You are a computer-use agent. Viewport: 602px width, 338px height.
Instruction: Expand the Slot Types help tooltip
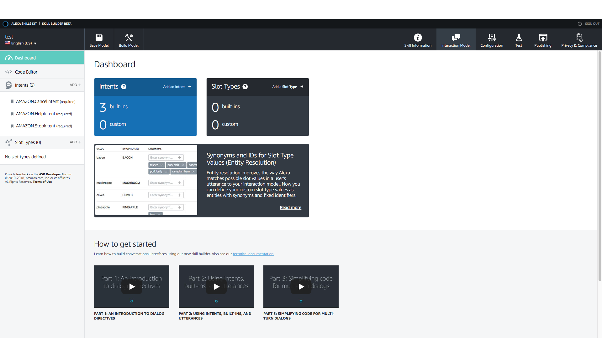[245, 87]
